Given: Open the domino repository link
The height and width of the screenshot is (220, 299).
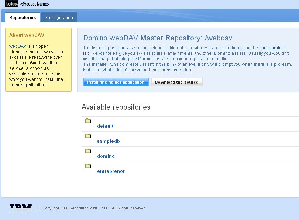Looking at the screenshot, I should pyautogui.click(x=106, y=156).
